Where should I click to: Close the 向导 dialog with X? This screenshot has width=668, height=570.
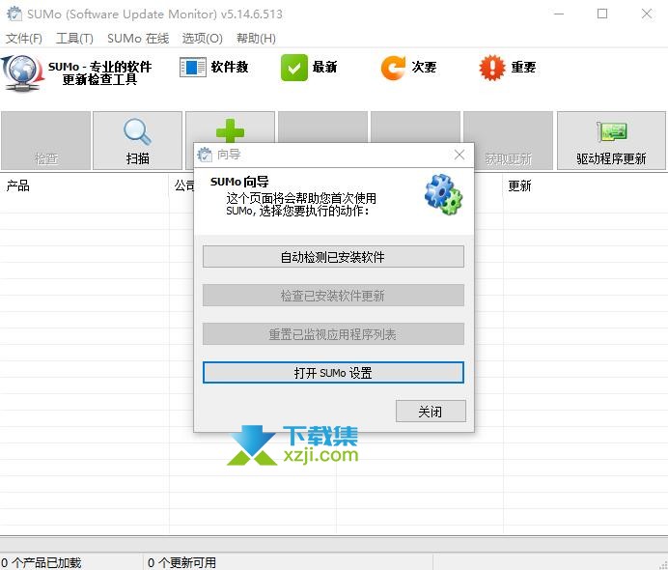(459, 155)
